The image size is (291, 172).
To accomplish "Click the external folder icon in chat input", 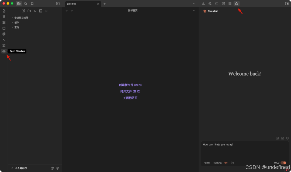I will click(x=232, y=163).
